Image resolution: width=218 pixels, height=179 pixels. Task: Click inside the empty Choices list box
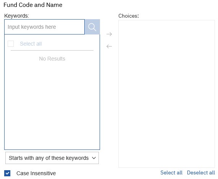pyautogui.click(x=167, y=94)
